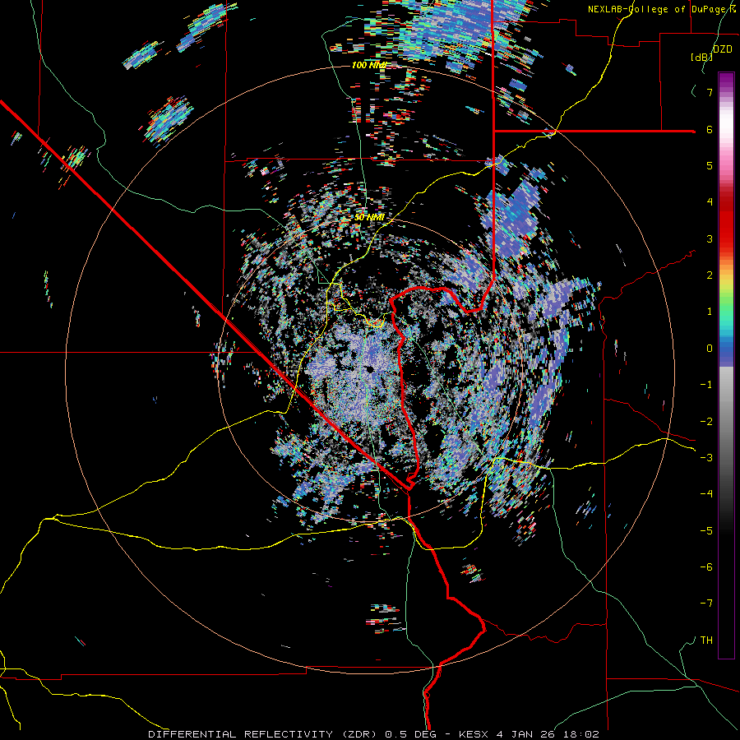Click the "-1" scale value
The image size is (740, 740).
click(x=706, y=385)
